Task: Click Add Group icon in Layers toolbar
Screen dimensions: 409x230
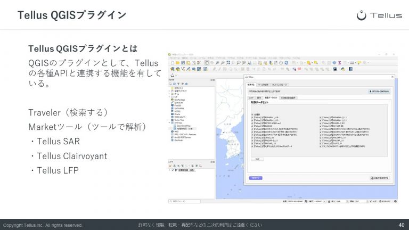Action: (x=175, y=166)
